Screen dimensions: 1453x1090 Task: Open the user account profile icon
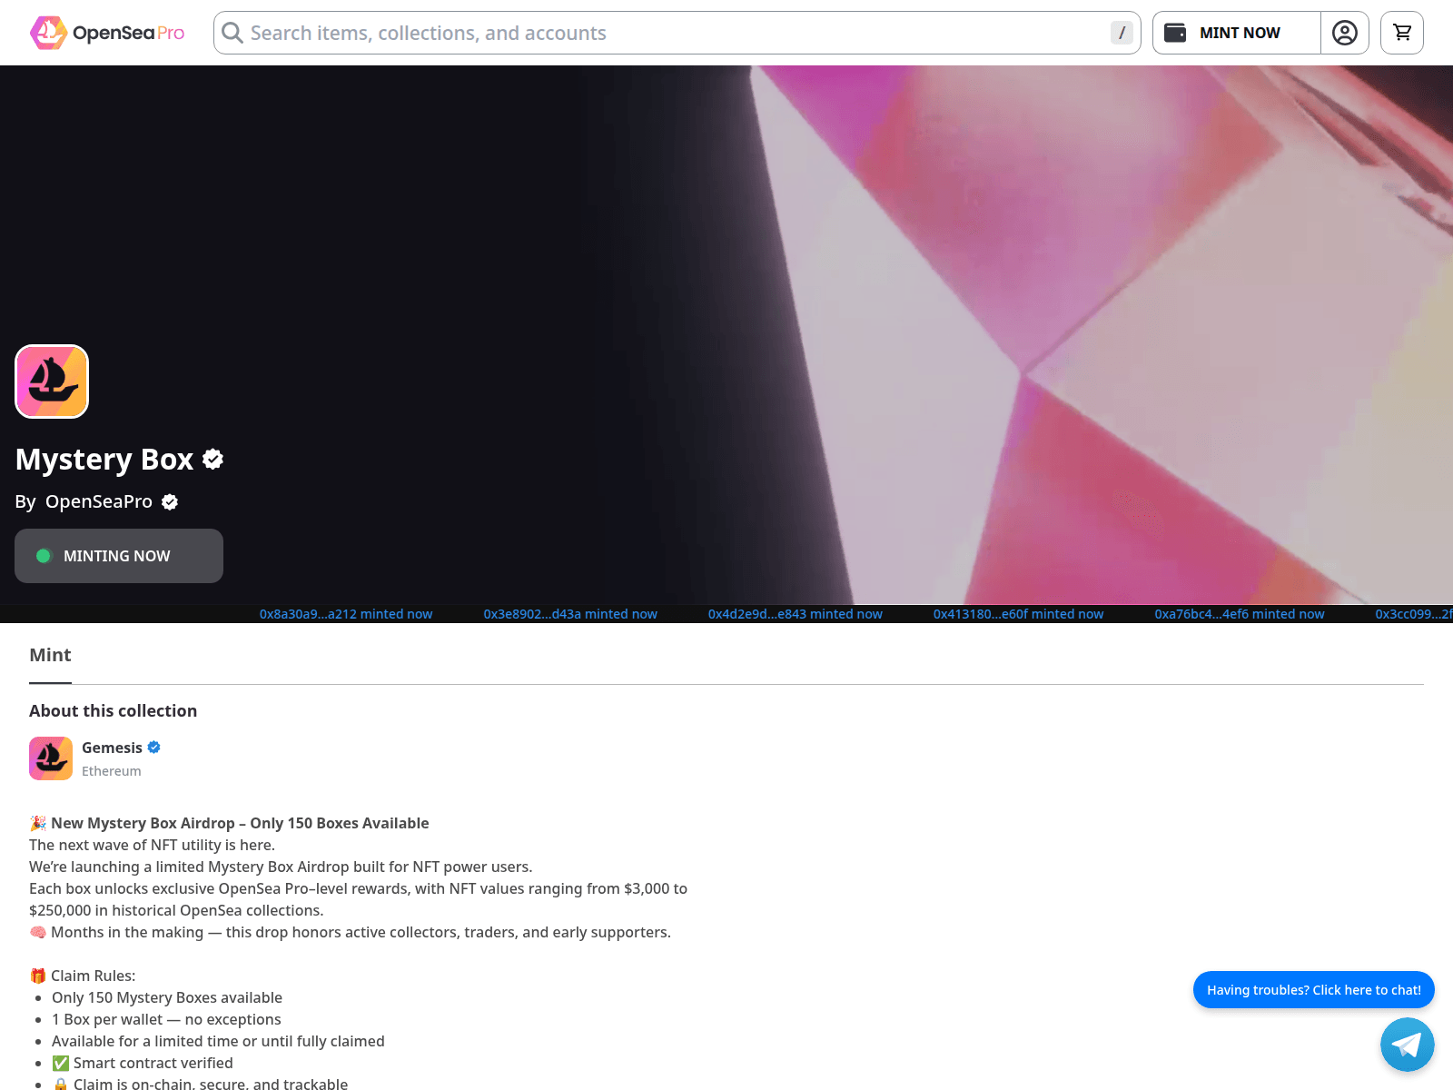tap(1345, 33)
